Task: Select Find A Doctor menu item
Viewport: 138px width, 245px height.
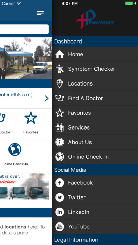Action: click(95, 98)
